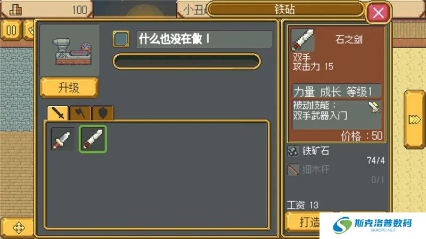Click the gold bars currency icon
The width and height of the screenshot is (426, 239).
16,10
